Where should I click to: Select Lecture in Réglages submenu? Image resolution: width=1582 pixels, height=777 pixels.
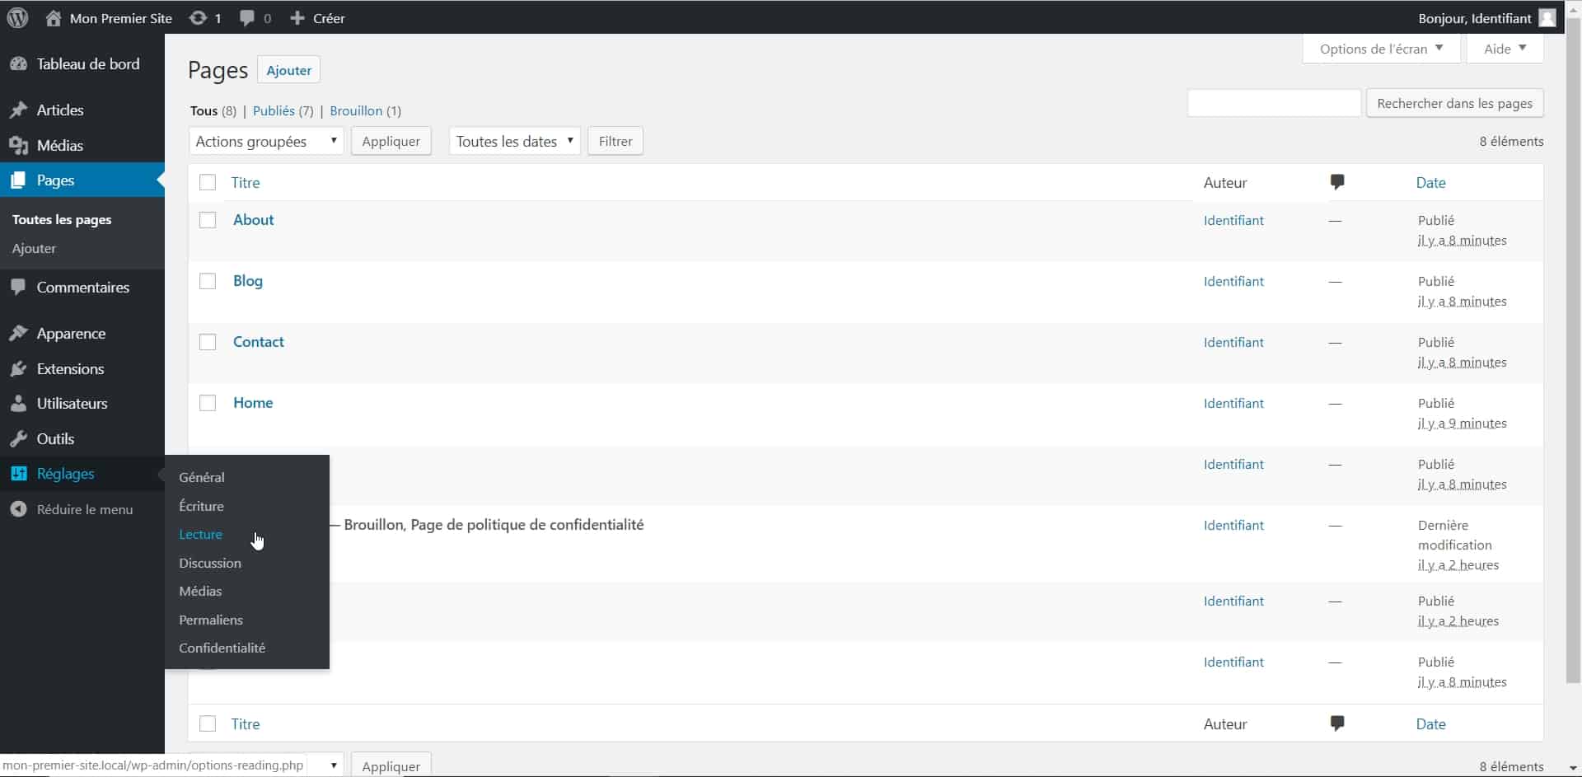[x=200, y=535]
